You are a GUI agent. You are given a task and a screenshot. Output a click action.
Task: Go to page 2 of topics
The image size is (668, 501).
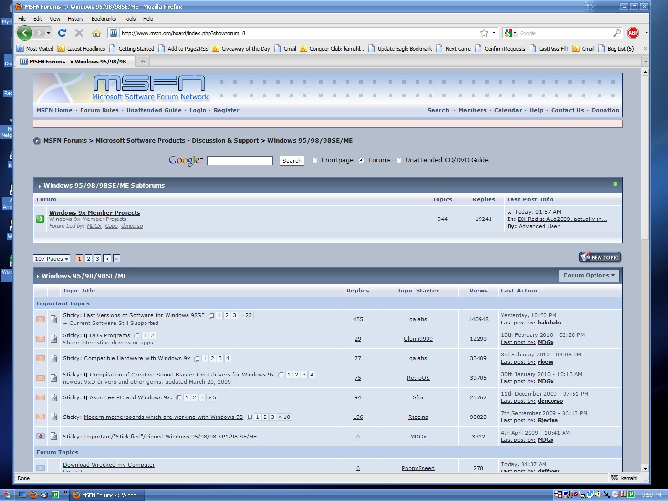(88, 259)
